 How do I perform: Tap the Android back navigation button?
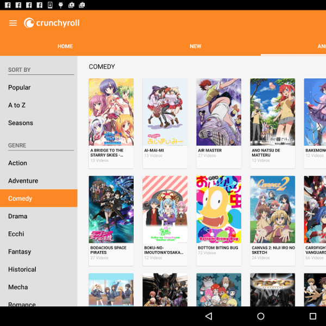point(209,316)
